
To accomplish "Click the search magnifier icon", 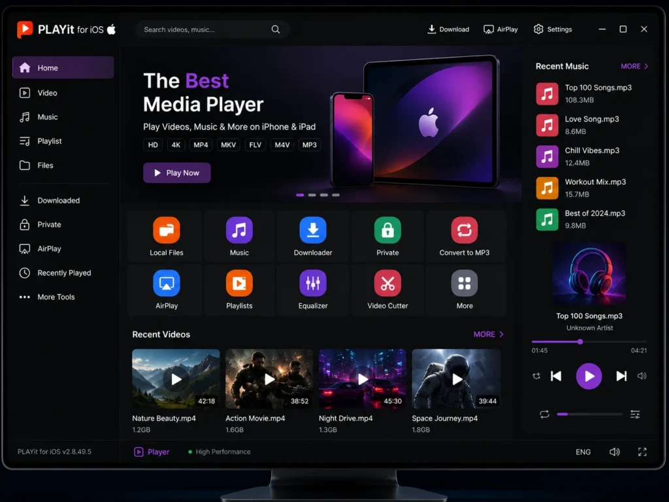I will coord(276,29).
